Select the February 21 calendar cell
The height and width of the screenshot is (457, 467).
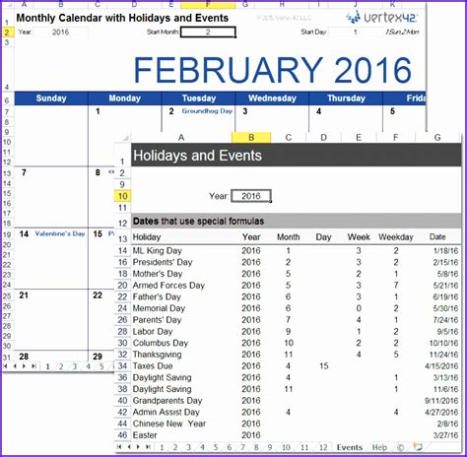[x=51, y=320]
